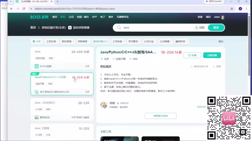The width and height of the screenshot is (252, 141).
Task: Open the 工作经验 experience dropdown
Action: click(x=118, y=42)
